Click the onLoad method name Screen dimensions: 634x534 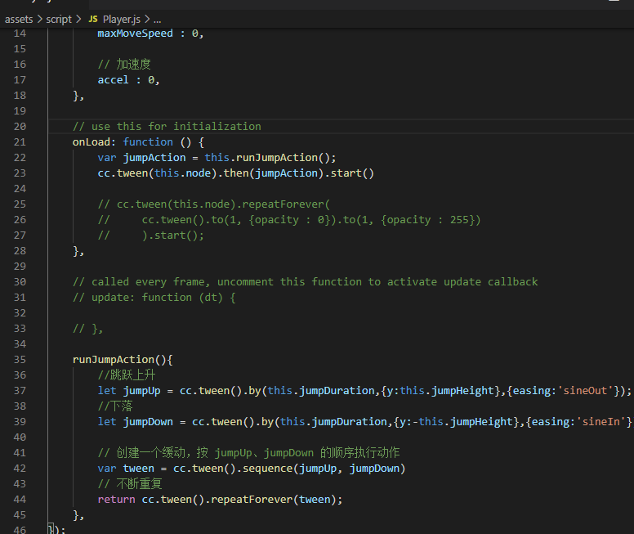point(91,142)
